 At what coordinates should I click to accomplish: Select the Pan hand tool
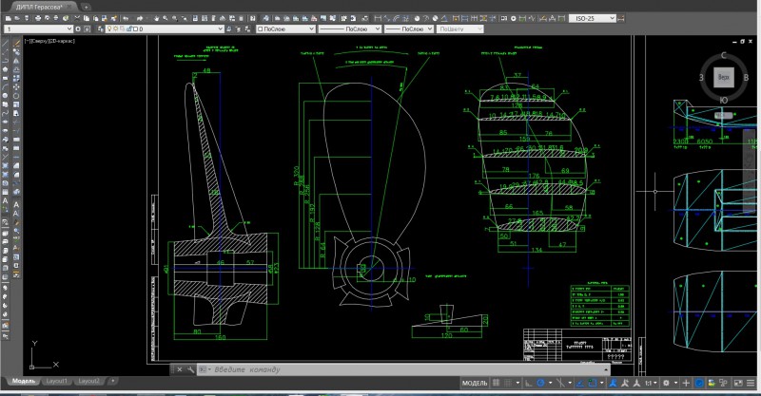pos(156,18)
